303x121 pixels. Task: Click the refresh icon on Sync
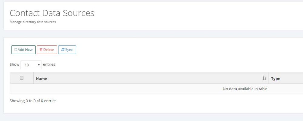[x=63, y=50]
